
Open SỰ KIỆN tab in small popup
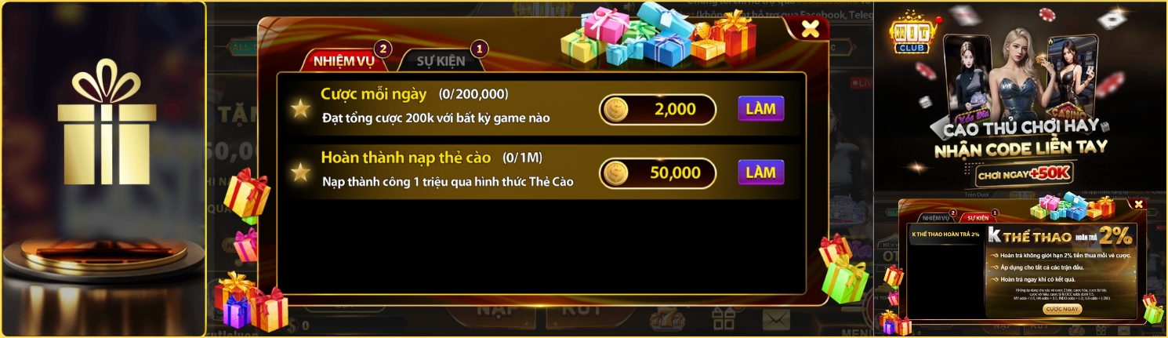tap(978, 217)
